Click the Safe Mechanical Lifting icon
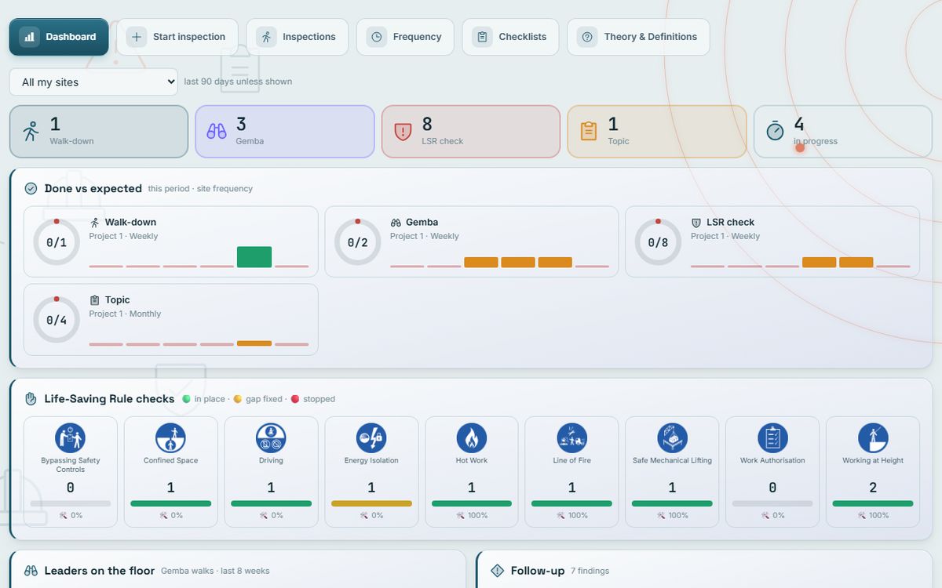Screen dimensions: 942x588 point(672,437)
